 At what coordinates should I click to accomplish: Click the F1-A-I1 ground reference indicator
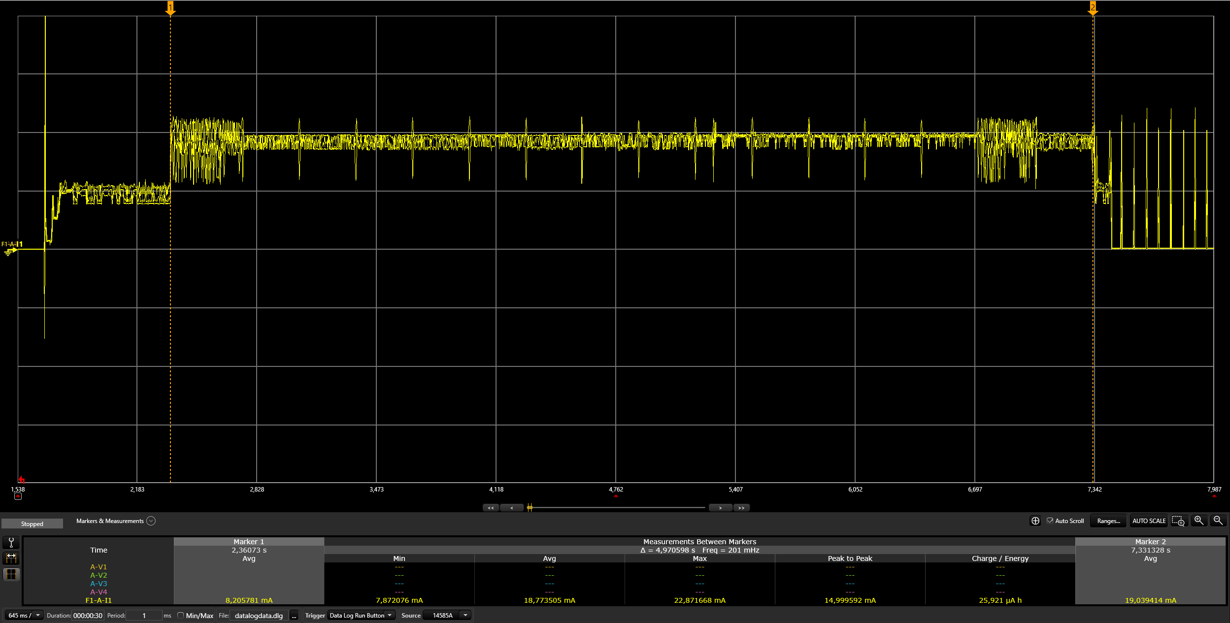coord(10,252)
